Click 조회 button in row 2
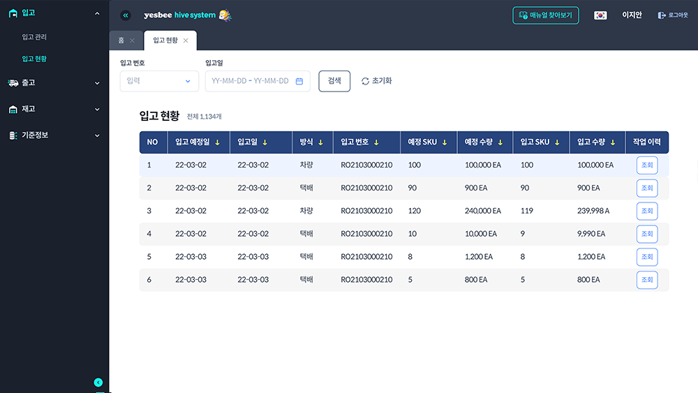Screen dimensions: 698x393 [x=647, y=188]
